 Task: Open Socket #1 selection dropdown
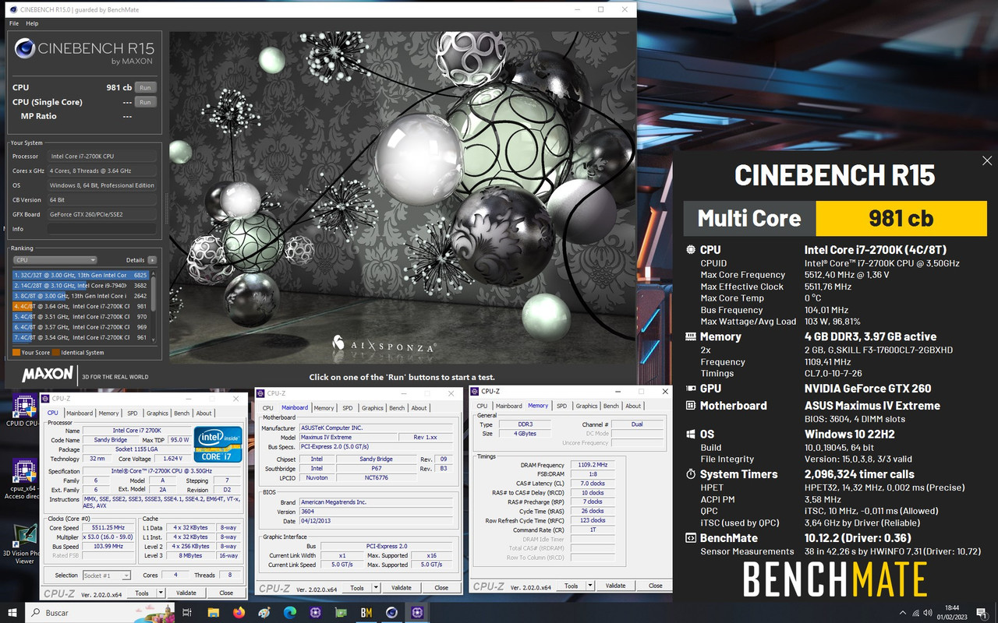tap(108, 575)
